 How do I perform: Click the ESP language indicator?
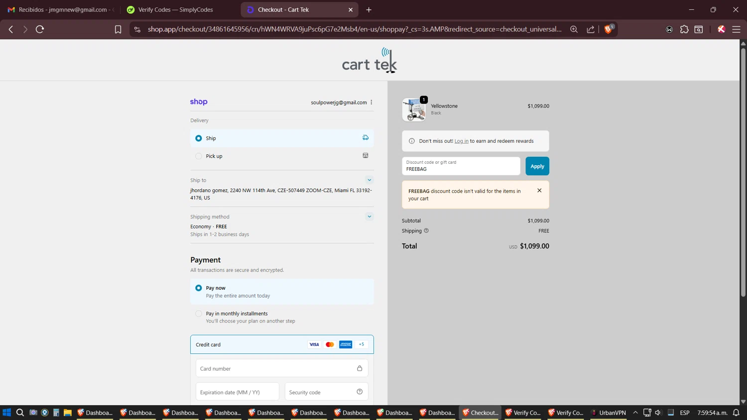pyautogui.click(x=685, y=413)
